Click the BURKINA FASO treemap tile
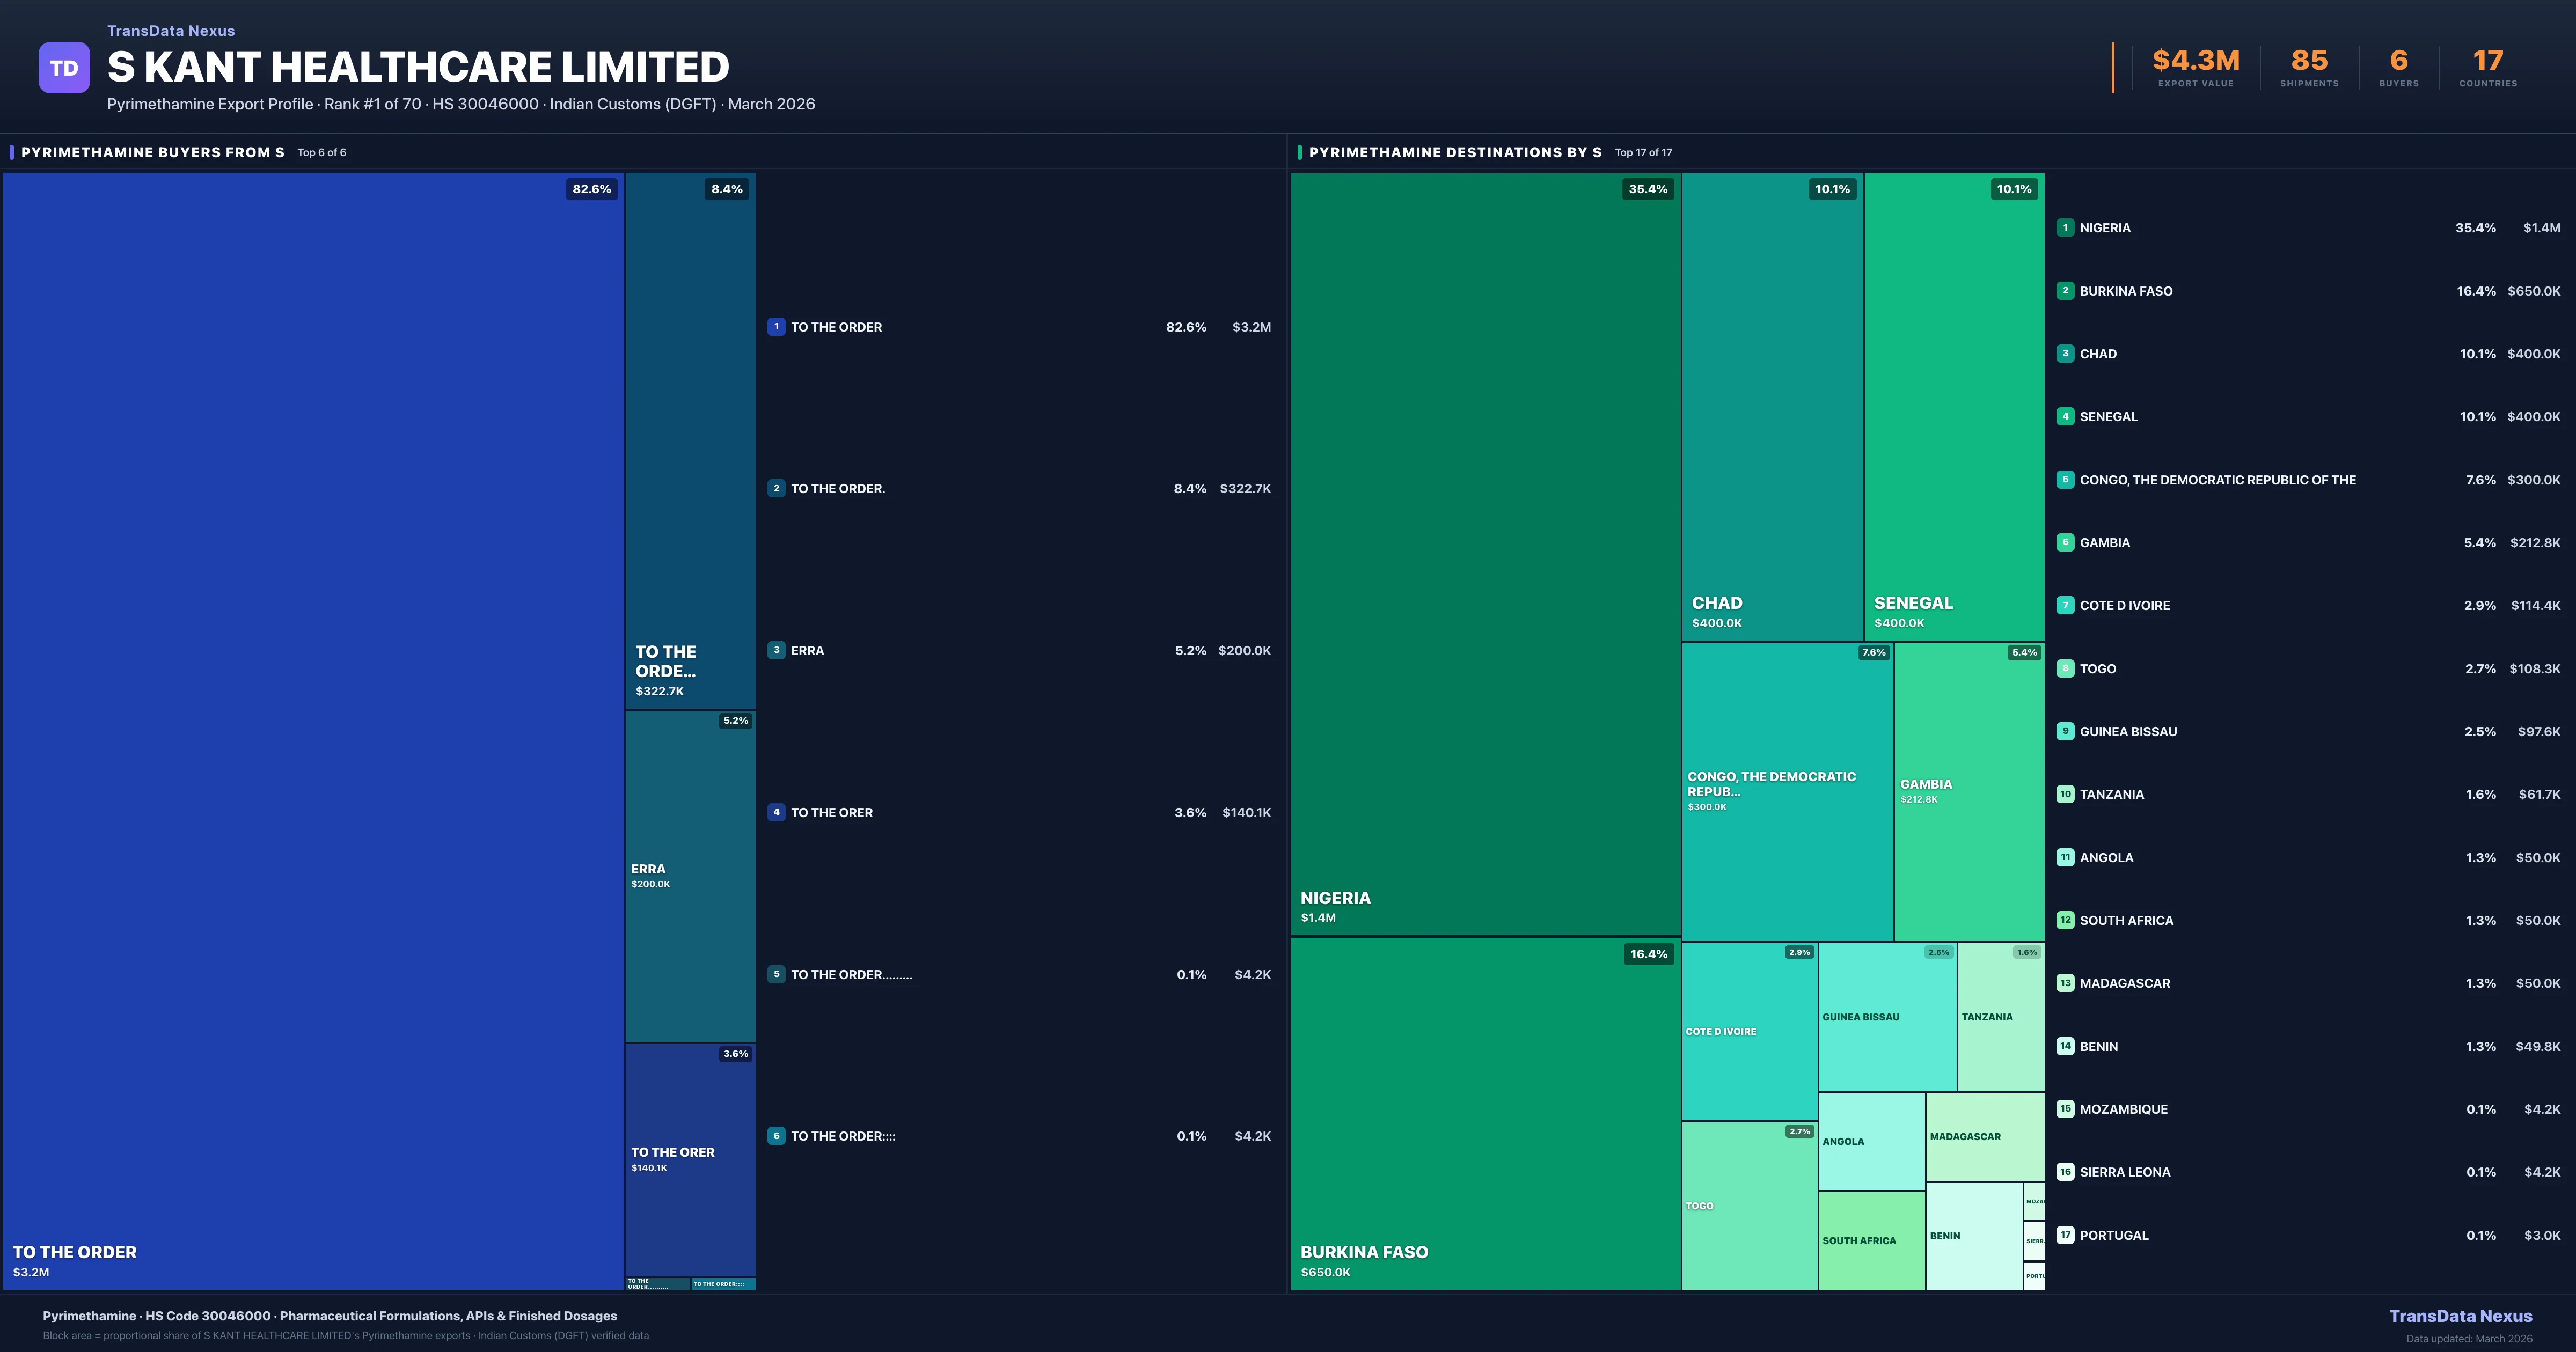The width and height of the screenshot is (2576, 1352). click(x=1485, y=1112)
